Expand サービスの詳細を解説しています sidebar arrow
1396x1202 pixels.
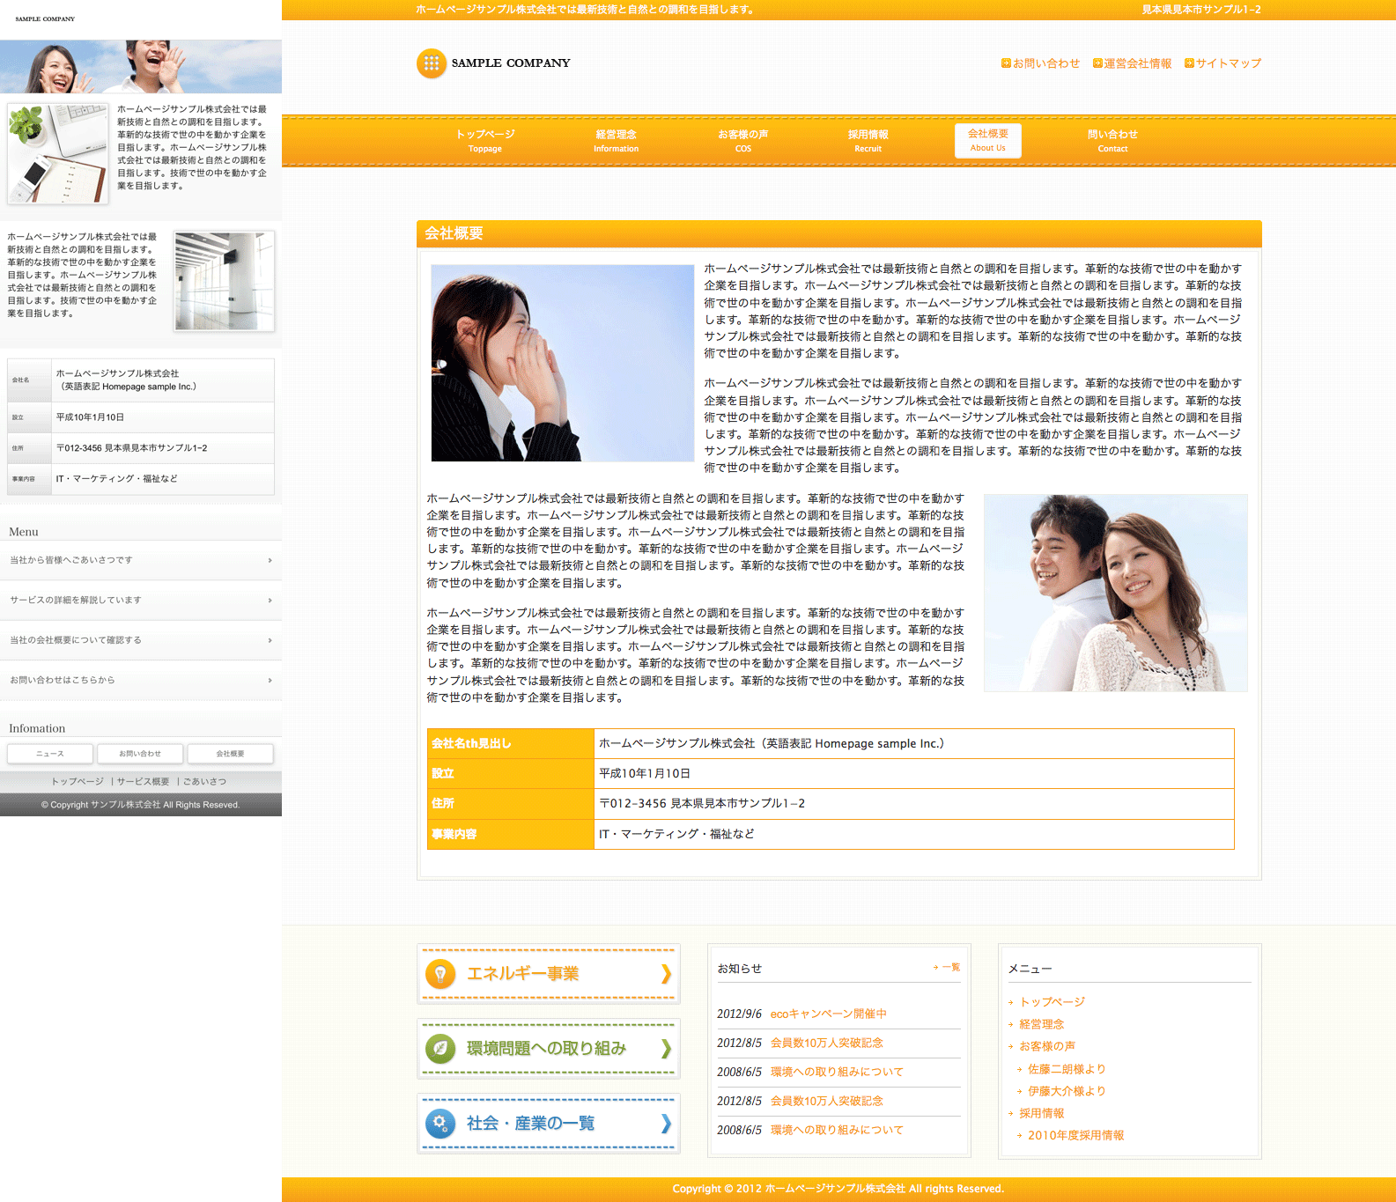coord(270,601)
